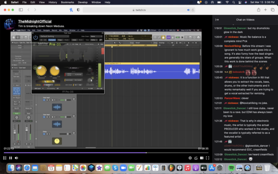Collapse the Chat on Videos panel
The height and width of the screenshot is (174, 278).
click(x=217, y=19)
